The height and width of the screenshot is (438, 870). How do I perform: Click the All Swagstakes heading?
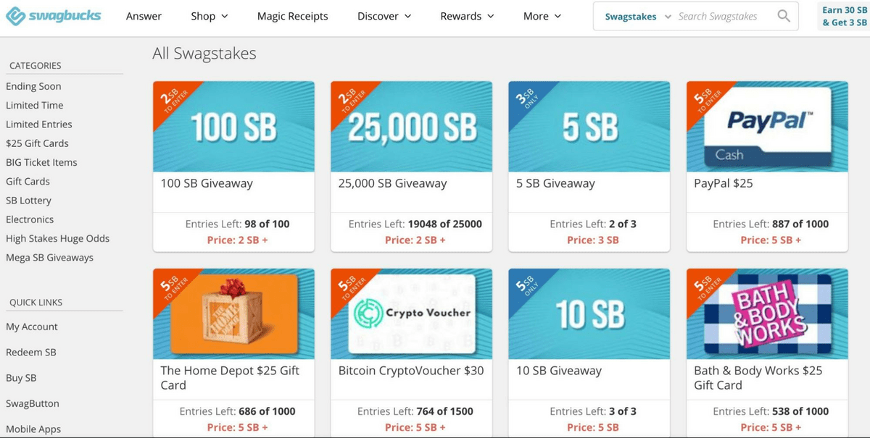204,54
